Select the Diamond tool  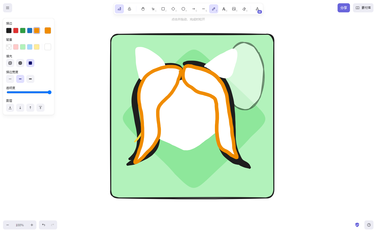pos(173,9)
